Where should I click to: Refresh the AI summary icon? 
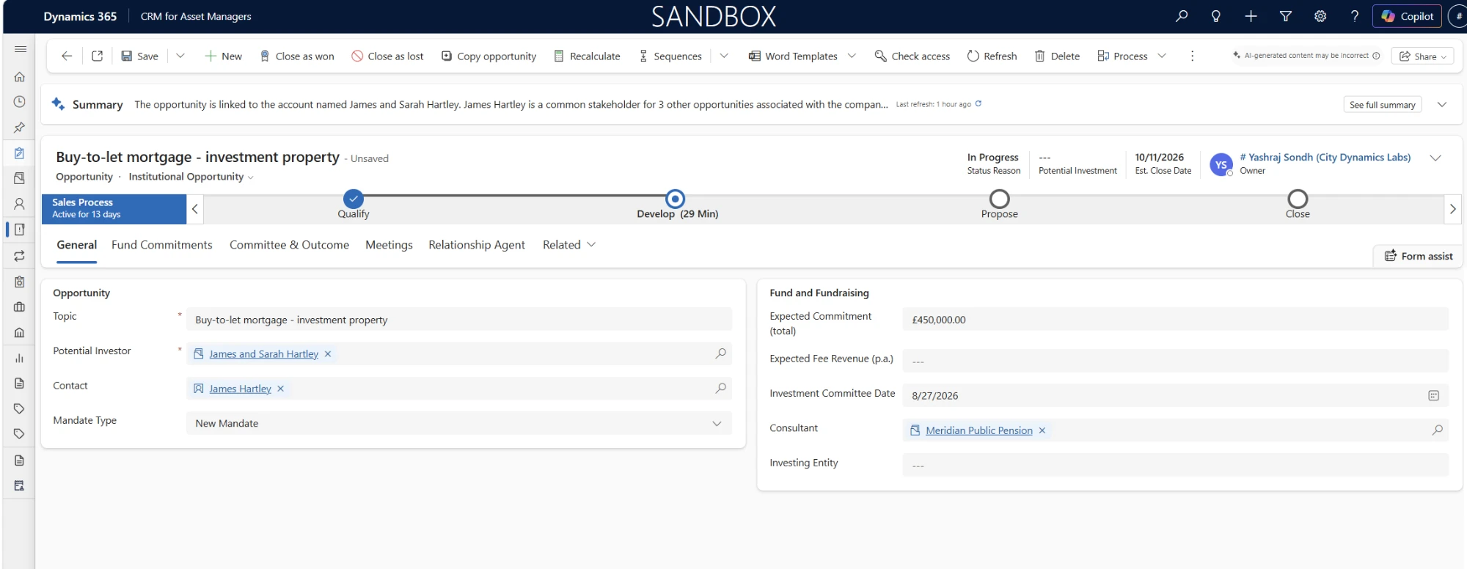[x=978, y=104]
